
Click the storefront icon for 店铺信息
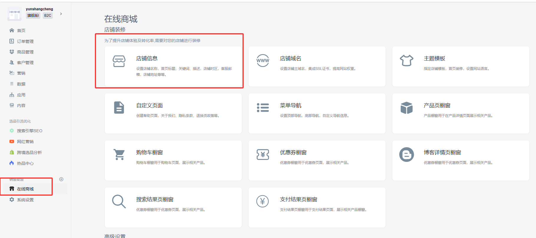tap(119, 61)
